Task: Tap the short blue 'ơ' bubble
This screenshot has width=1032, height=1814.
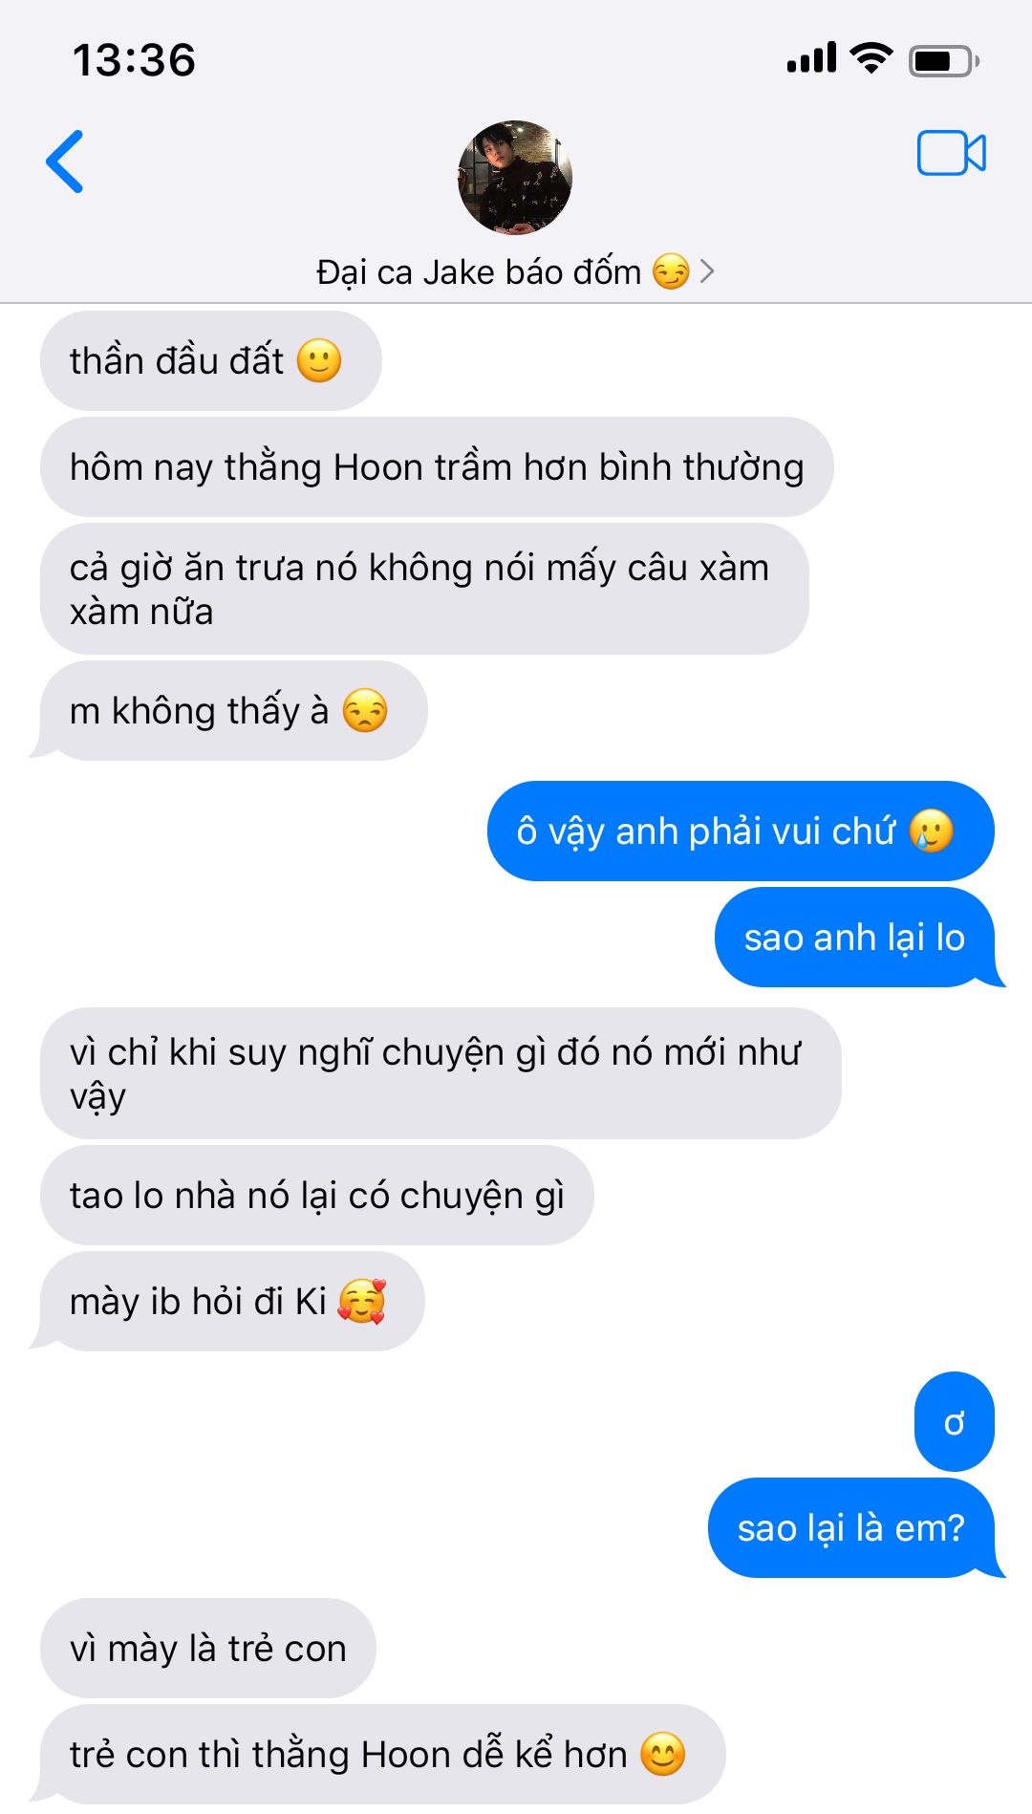Action: click(955, 1422)
